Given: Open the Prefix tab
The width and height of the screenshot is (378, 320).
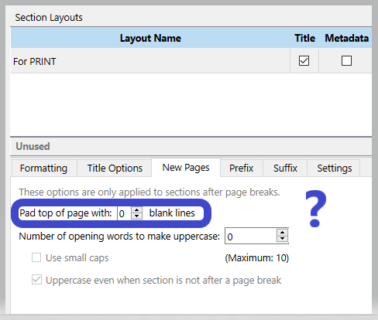Looking at the screenshot, I should click(242, 169).
